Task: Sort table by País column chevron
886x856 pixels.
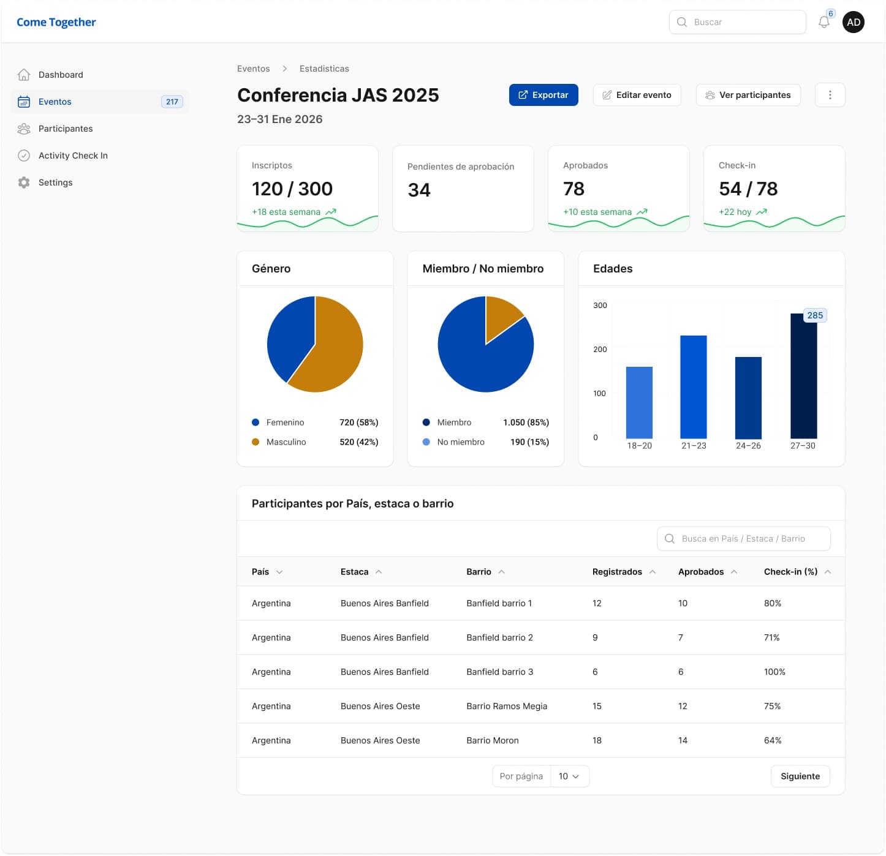Action: pyautogui.click(x=279, y=572)
